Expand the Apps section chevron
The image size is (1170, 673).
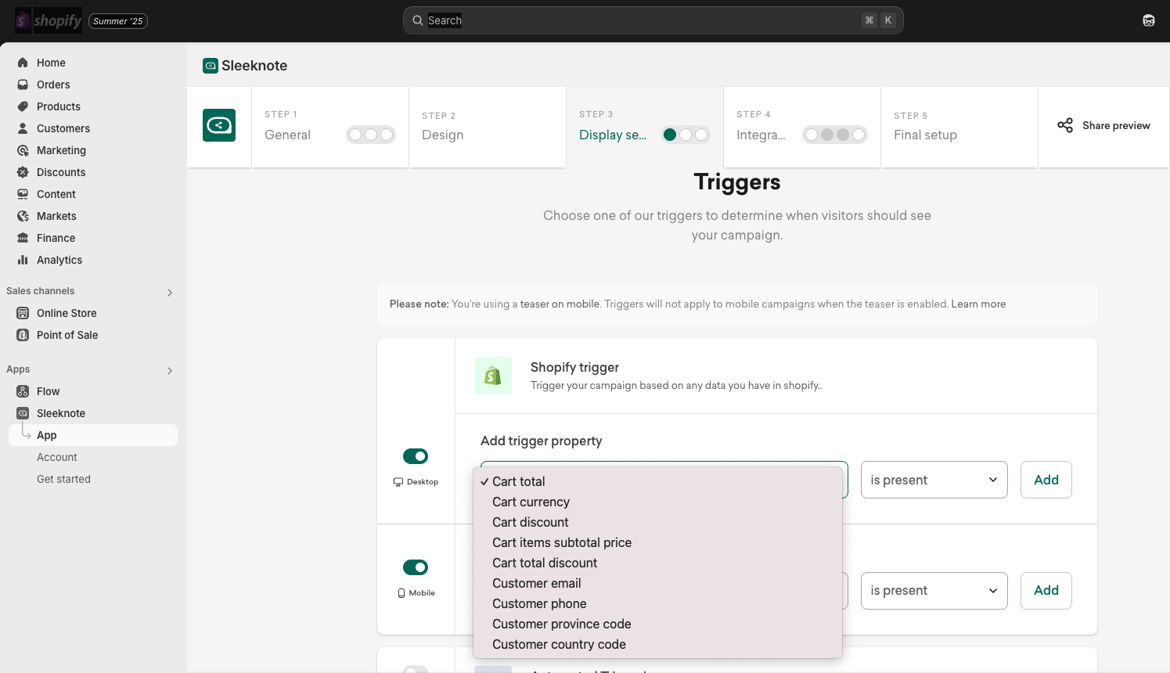click(170, 371)
